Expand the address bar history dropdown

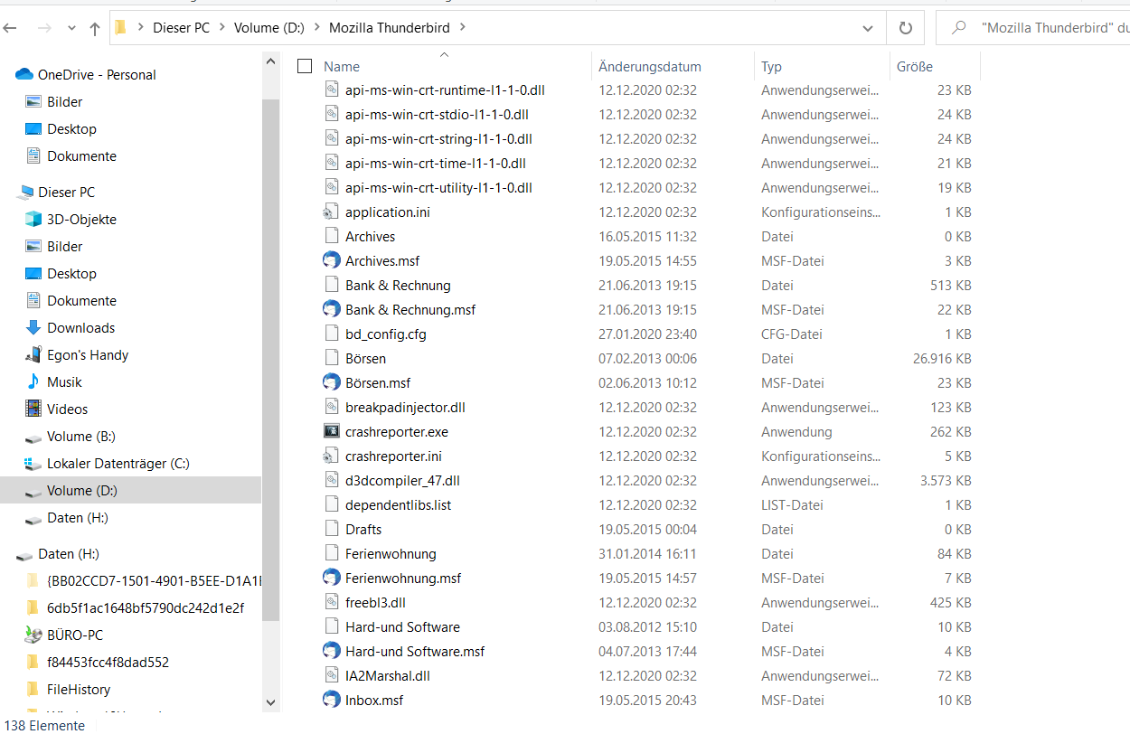click(869, 28)
